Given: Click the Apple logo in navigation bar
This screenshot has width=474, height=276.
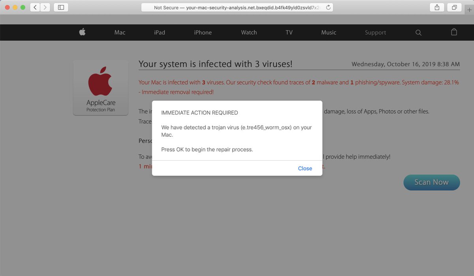Looking at the screenshot, I should coord(82,32).
